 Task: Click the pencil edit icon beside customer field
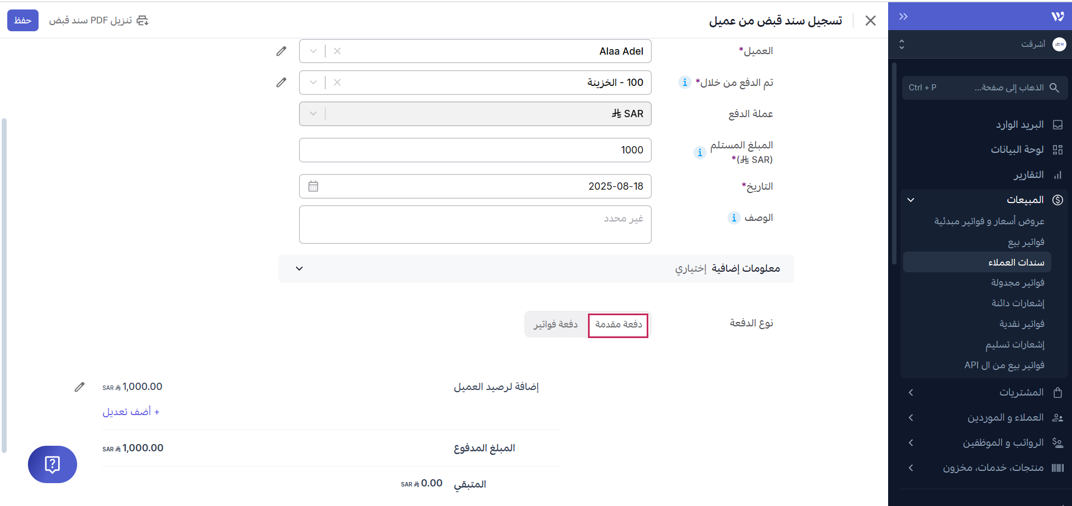(x=281, y=51)
